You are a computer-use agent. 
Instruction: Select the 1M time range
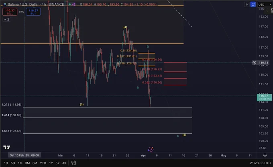(x=20, y=163)
